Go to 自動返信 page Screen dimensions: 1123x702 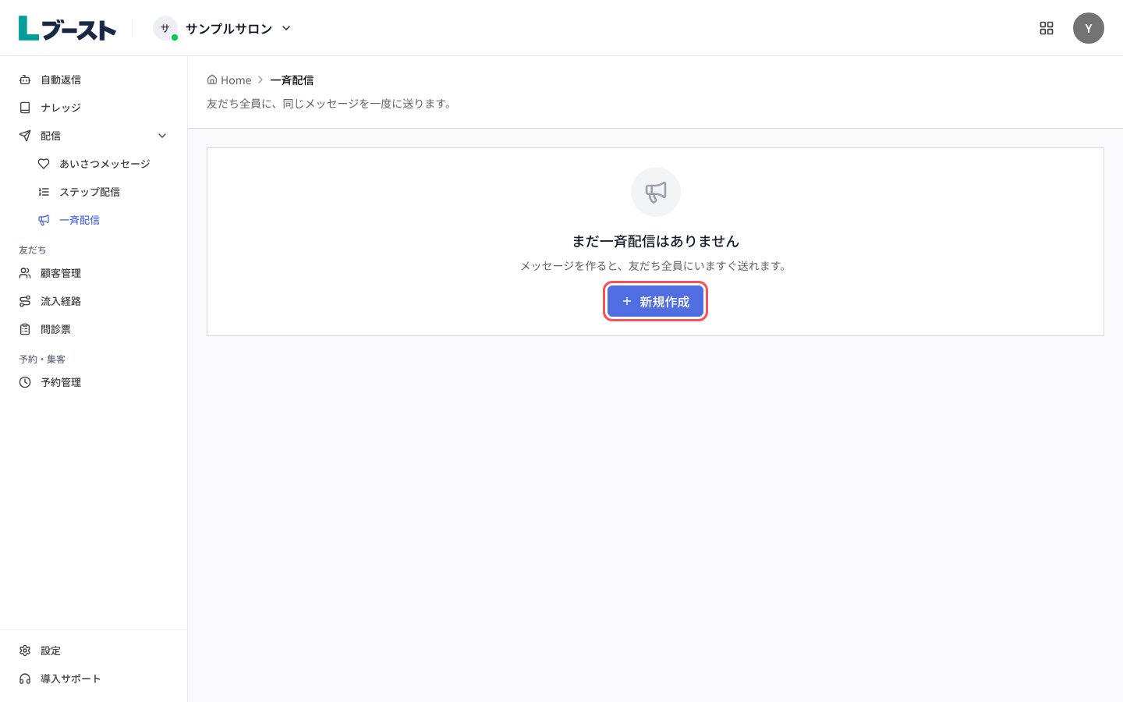[x=94, y=80]
